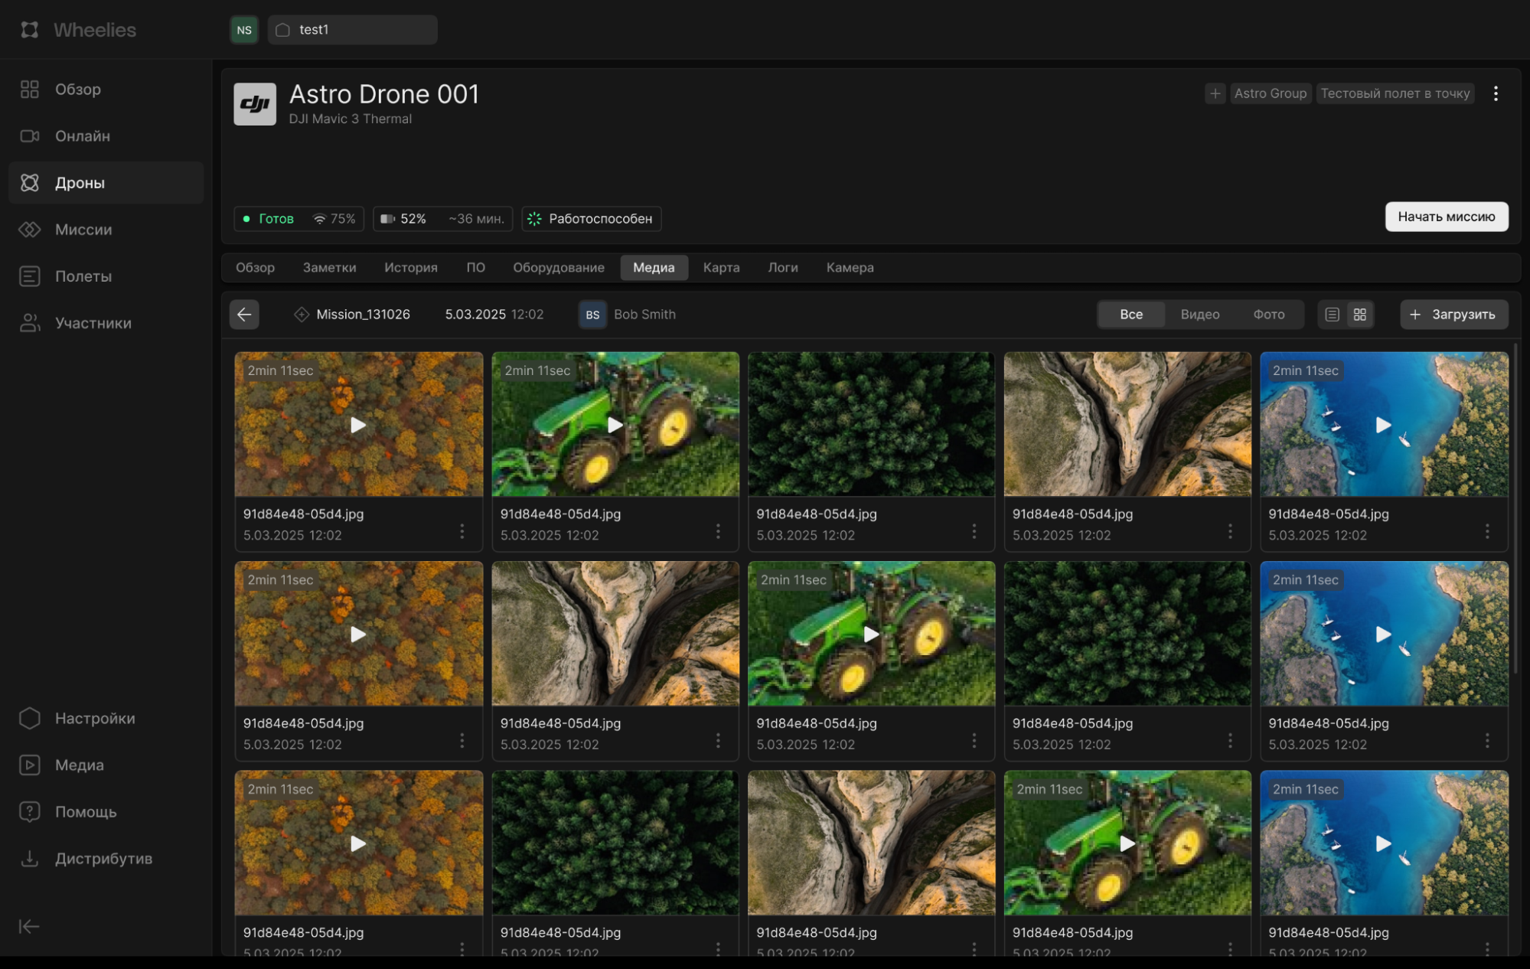This screenshot has width=1530, height=969.
Task: Open options menu of first autumn forest video
Action: click(462, 531)
